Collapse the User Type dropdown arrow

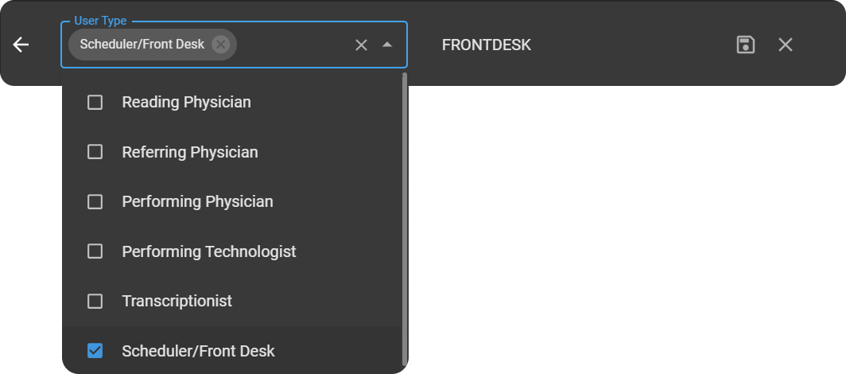(x=387, y=45)
